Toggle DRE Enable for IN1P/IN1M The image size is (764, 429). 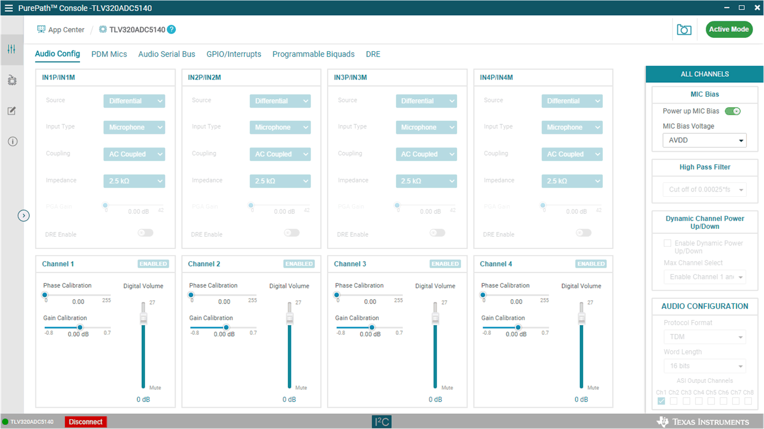[146, 233]
